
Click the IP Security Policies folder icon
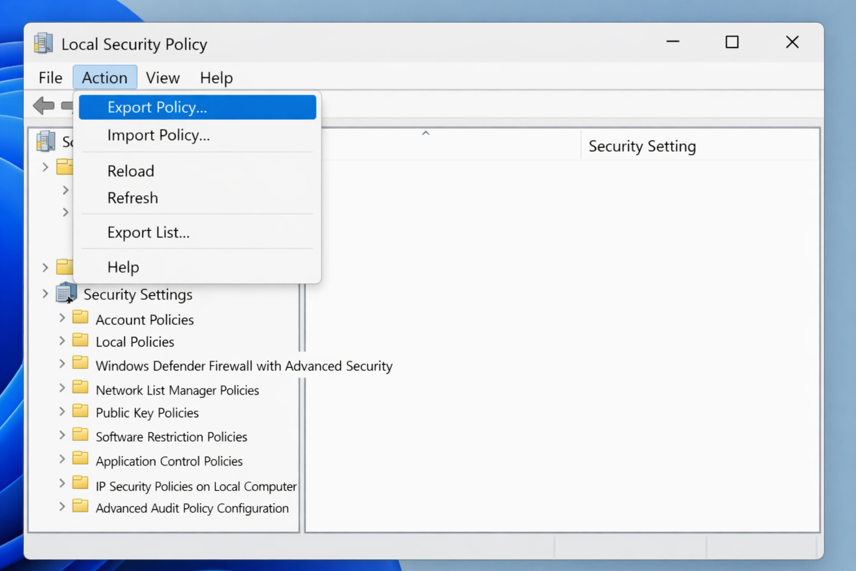pyautogui.click(x=80, y=482)
